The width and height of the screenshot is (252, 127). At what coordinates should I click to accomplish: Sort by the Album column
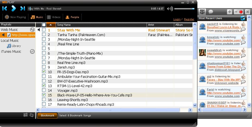(x=183, y=25)
